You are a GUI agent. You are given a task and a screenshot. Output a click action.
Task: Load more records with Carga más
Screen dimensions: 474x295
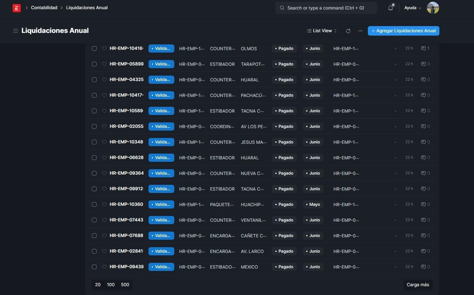coord(418,284)
